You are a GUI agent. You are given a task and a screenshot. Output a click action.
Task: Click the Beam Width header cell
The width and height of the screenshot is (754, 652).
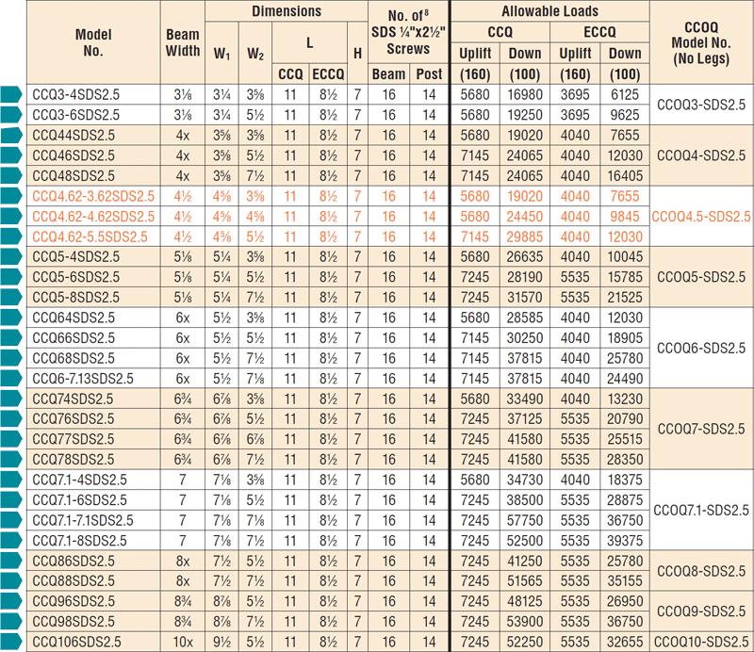pos(184,41)
